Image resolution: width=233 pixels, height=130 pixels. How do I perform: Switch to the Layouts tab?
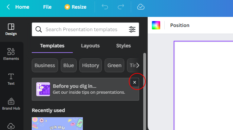click(x=90, y=46)
